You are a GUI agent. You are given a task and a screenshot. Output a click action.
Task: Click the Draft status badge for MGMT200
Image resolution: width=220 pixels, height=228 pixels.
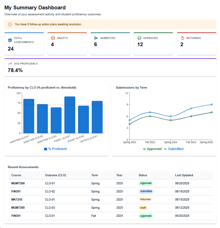pyautogui.click(x=143, y=208)
